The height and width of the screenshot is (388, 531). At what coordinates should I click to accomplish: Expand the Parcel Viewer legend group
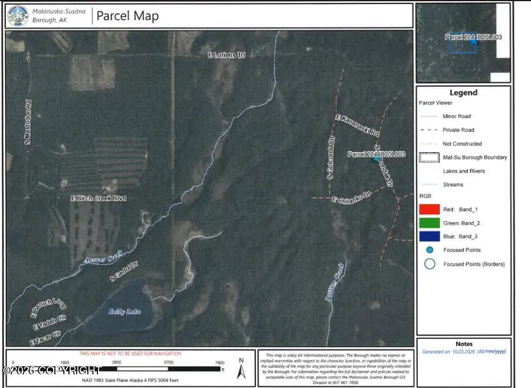pyautogui.click(x=435, y=103)
